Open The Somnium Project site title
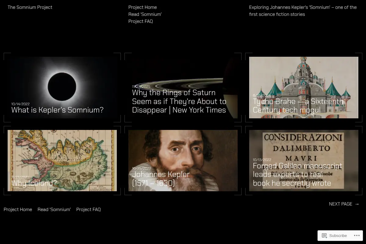Screen dimensions: 366x244 (x=30, y=7)
